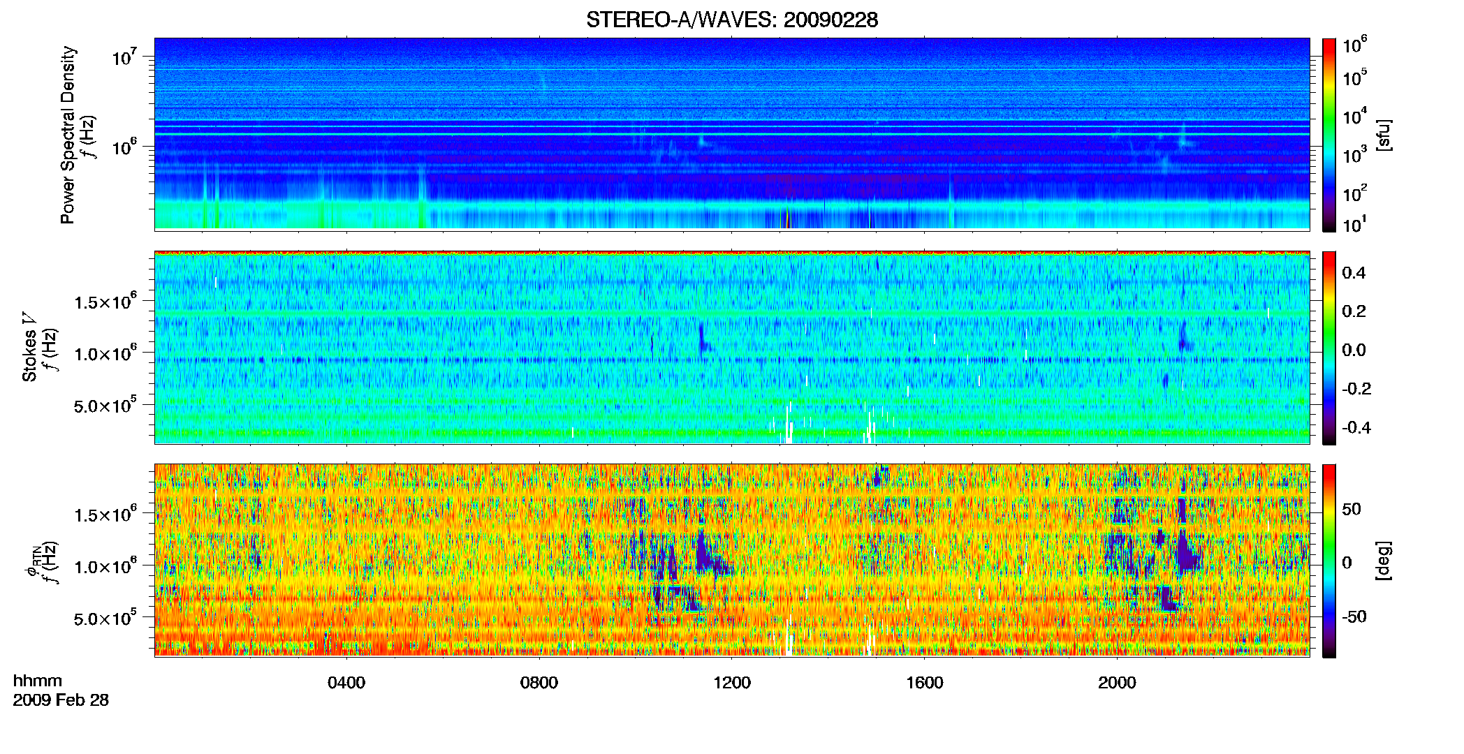Select the [deg] colorbar unit label
Viewport: 1464px width, 754px height.
point(1384,561)
